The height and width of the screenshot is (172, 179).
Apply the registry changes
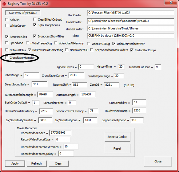(x=15, y=164)
